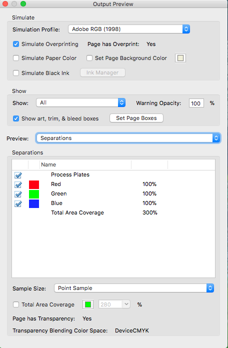Disable the Simulate Overprinting checkbox

point(16,44)
